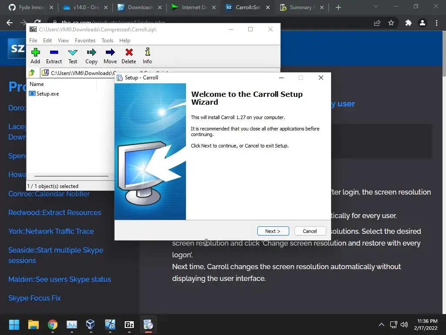446x335 pixels.
Task: Open the Skype Focus Fix link
Action: (34, 298)
